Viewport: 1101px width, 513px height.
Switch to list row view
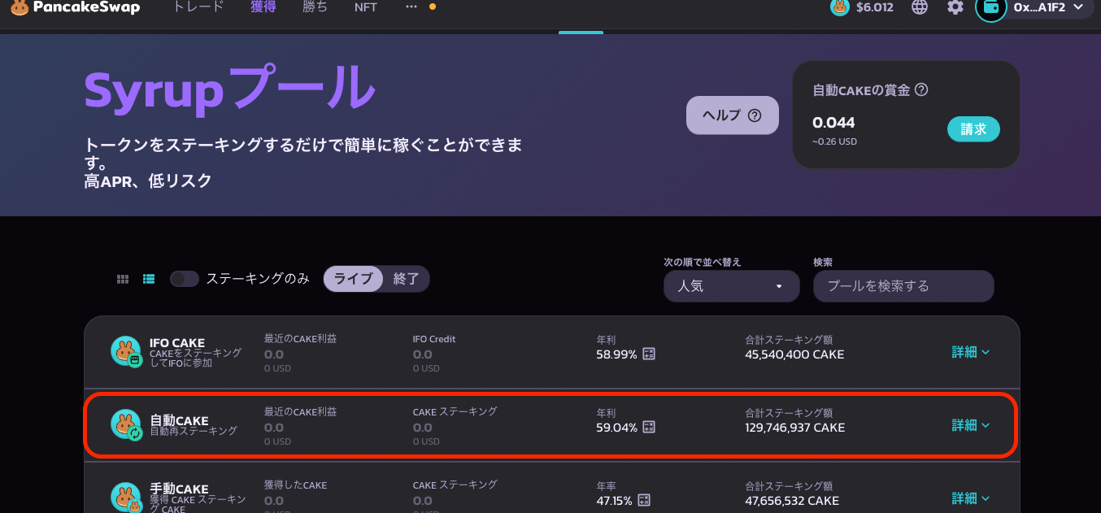tap(149, 279)
